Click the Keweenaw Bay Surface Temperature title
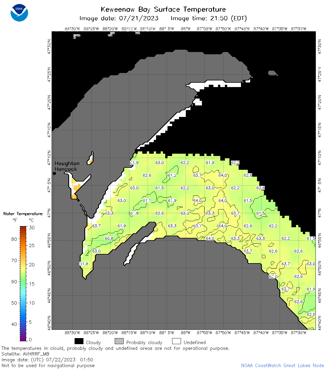 pos(163,9)
